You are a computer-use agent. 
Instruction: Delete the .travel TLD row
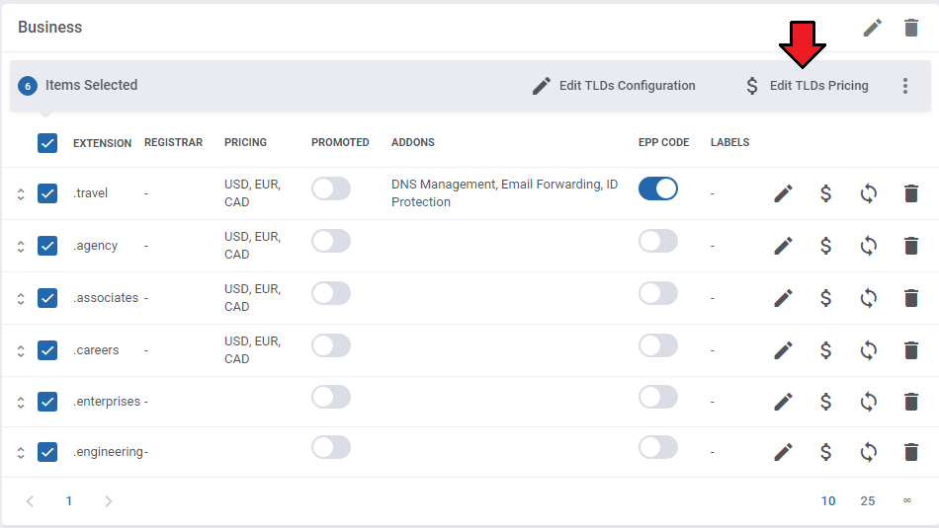point(911,193)
